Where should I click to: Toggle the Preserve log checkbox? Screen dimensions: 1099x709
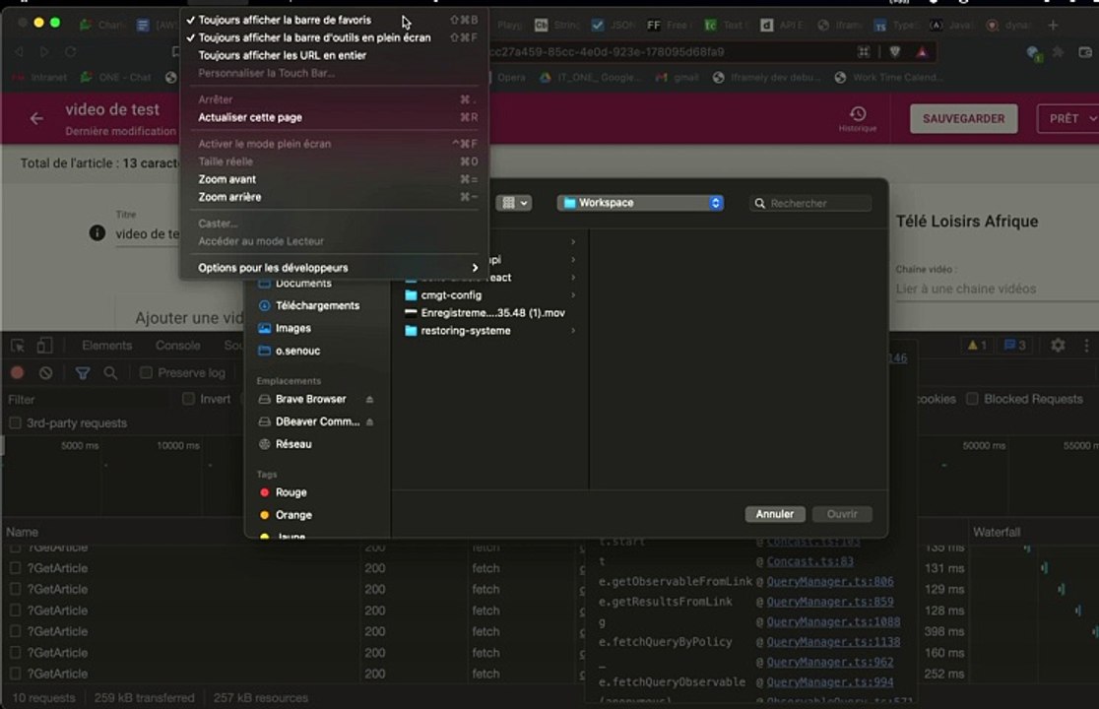coord(146,372)
